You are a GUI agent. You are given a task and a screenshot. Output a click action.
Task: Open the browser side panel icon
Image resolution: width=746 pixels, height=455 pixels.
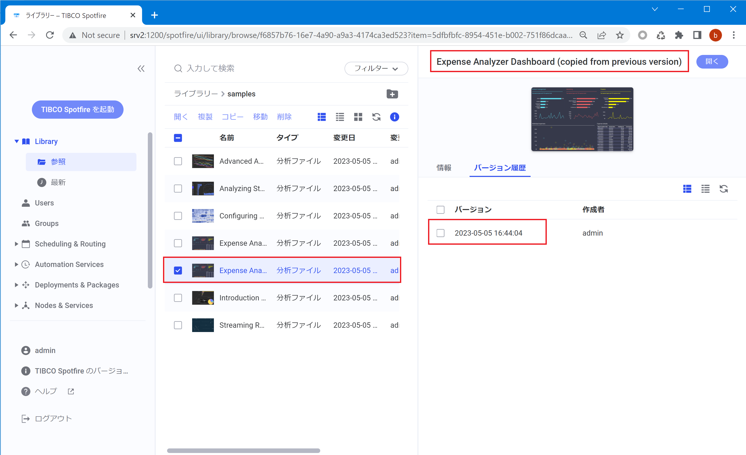coord(697,35)
